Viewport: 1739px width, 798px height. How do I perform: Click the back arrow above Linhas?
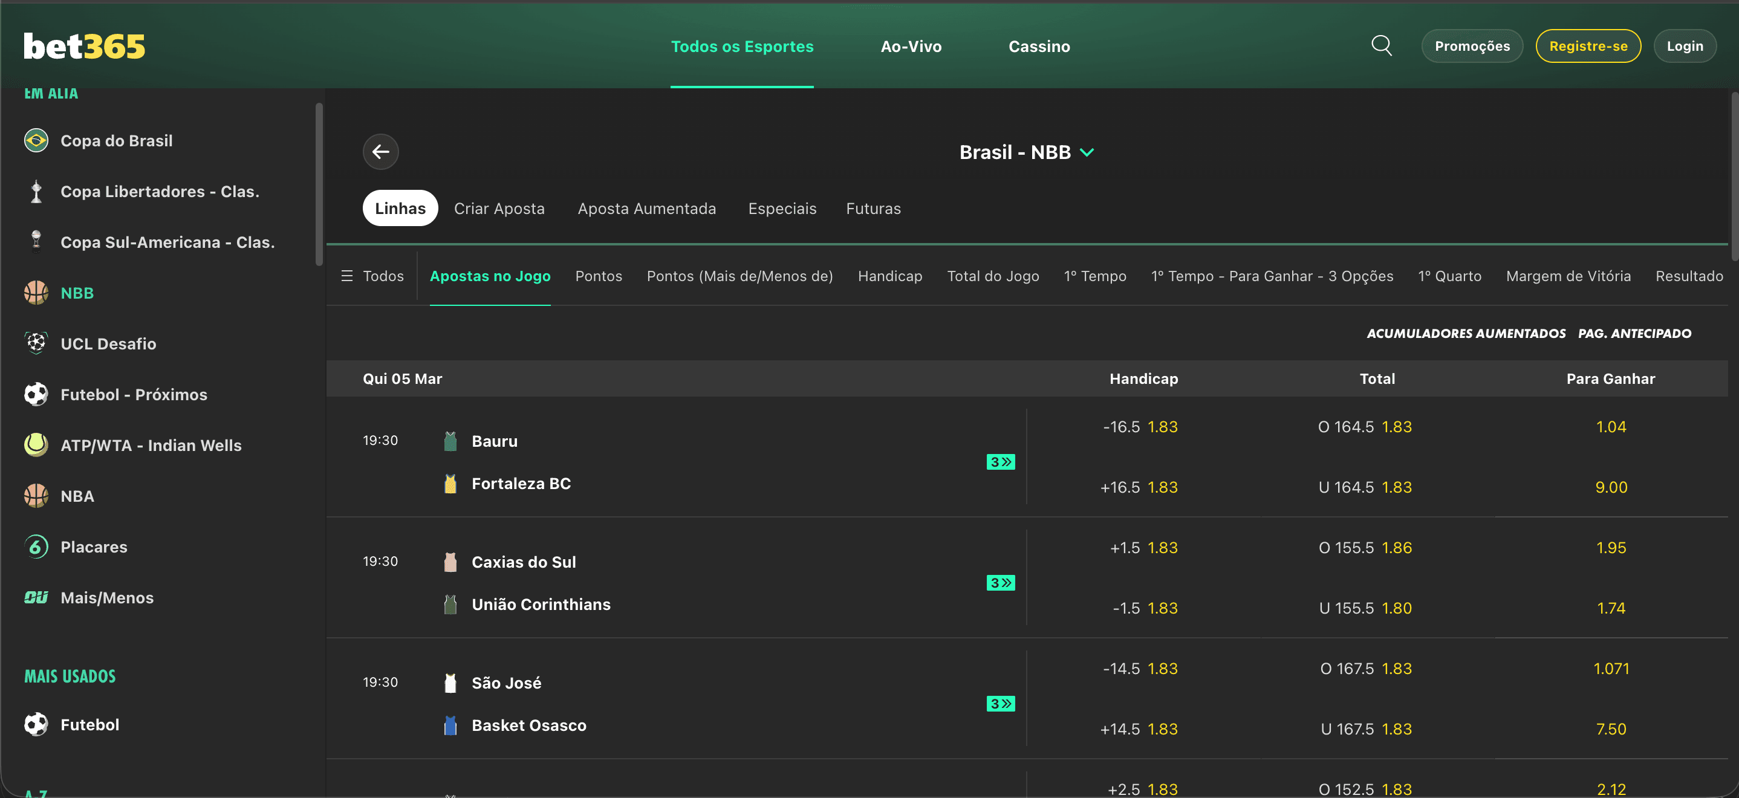click(380, 152)
